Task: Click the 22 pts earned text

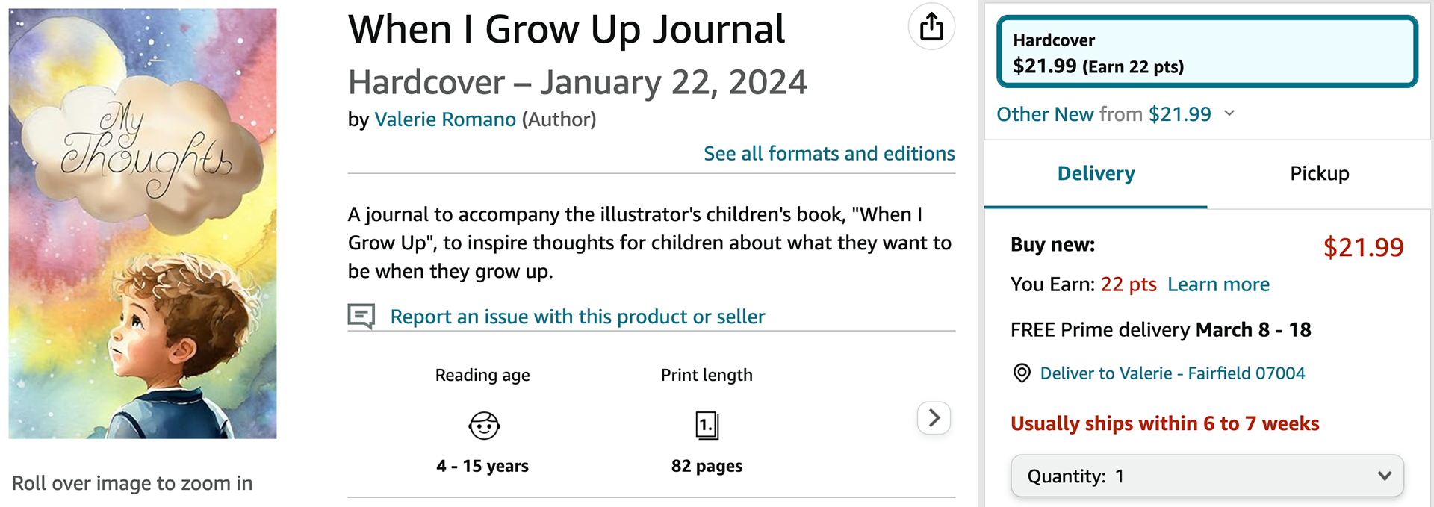Action: click(x=1128, y=284)
